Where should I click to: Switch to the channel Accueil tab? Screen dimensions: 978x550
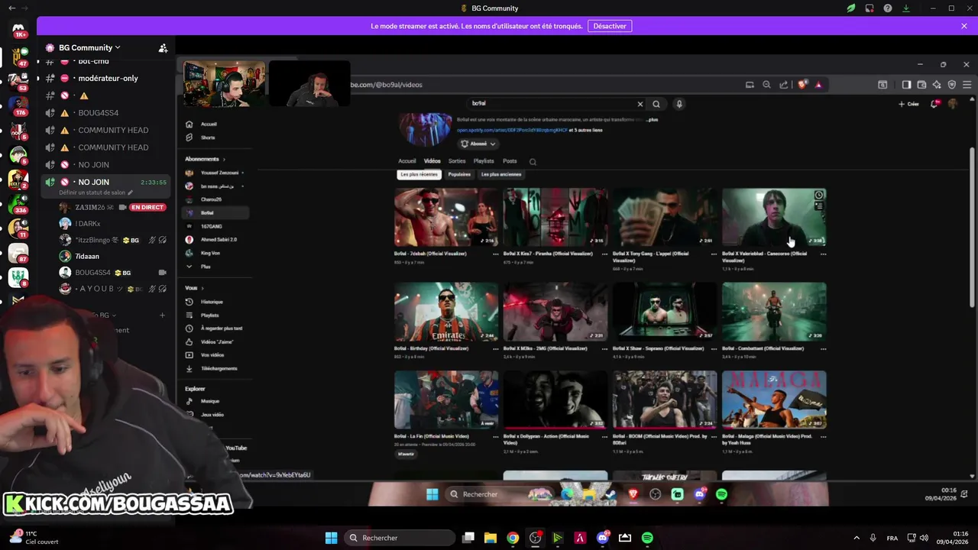[x=406, y=161]
